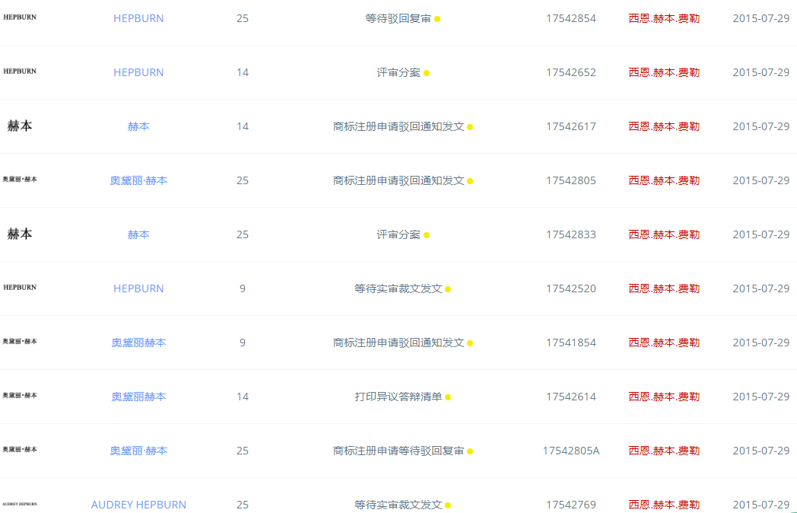Click status text 商标注册申请等待驳回复审

[x=398, y=451]
